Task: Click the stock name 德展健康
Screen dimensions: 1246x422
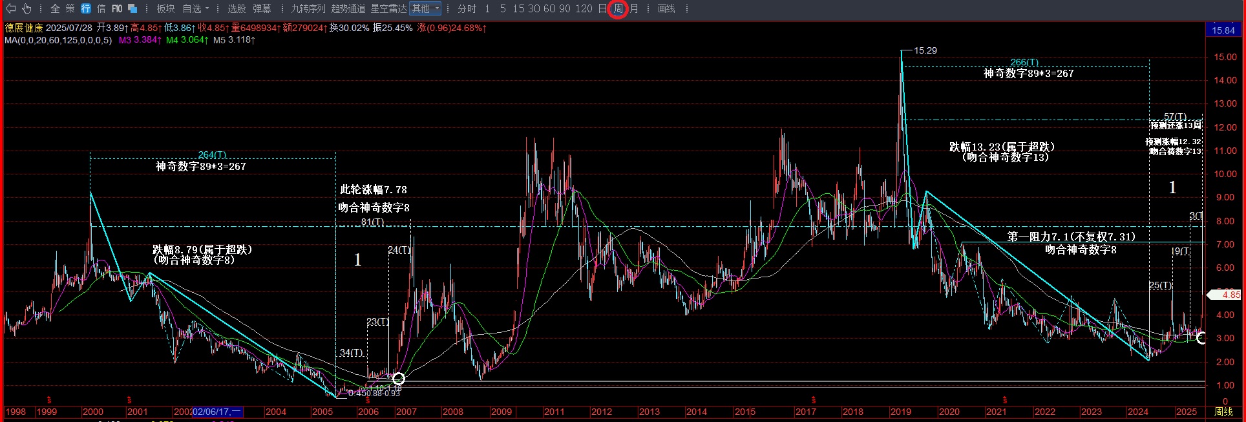Action: pos(24,28)
